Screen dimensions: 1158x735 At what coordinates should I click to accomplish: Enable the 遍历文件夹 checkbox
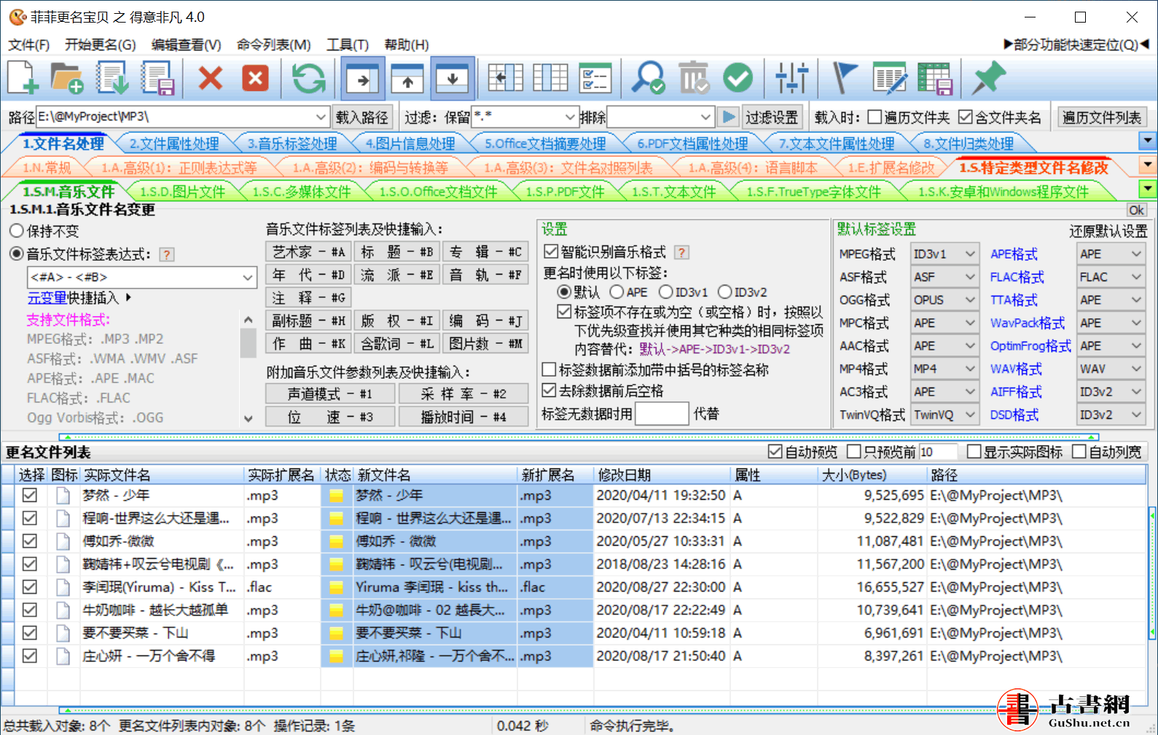coord(875,117)
